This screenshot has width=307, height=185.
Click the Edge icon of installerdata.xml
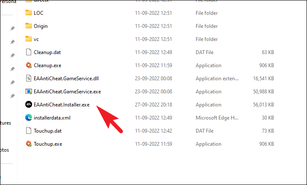(x=29, y=117)
